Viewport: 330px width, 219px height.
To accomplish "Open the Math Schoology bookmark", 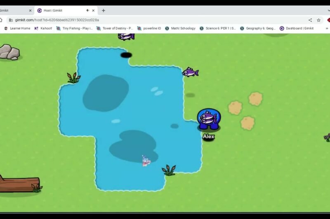I will click(x=180, y=28).
